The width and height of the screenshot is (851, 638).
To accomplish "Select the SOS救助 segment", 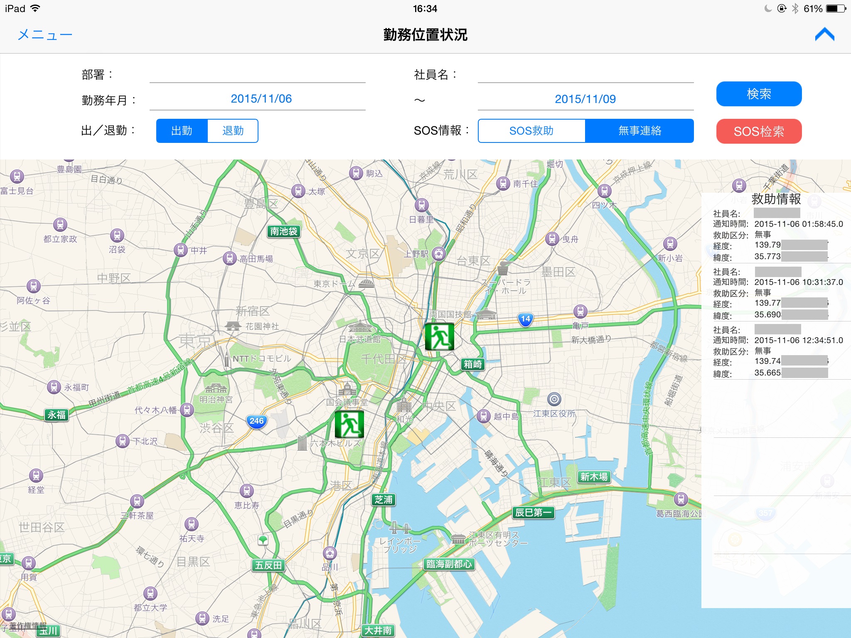I will click(531, 131).
